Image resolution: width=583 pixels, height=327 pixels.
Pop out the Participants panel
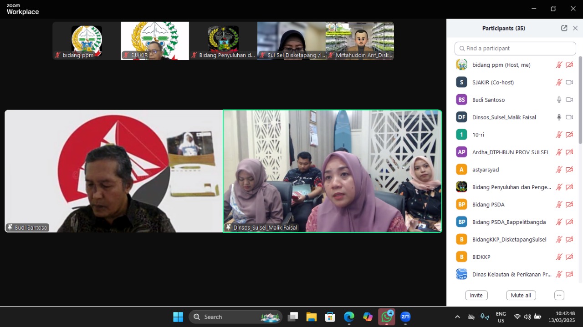564,28
